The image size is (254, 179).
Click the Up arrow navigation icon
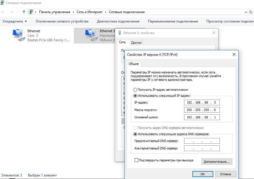click(x=24, y=12)
